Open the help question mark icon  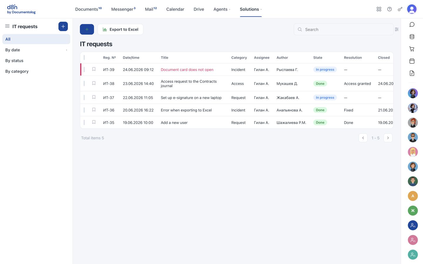390,9
